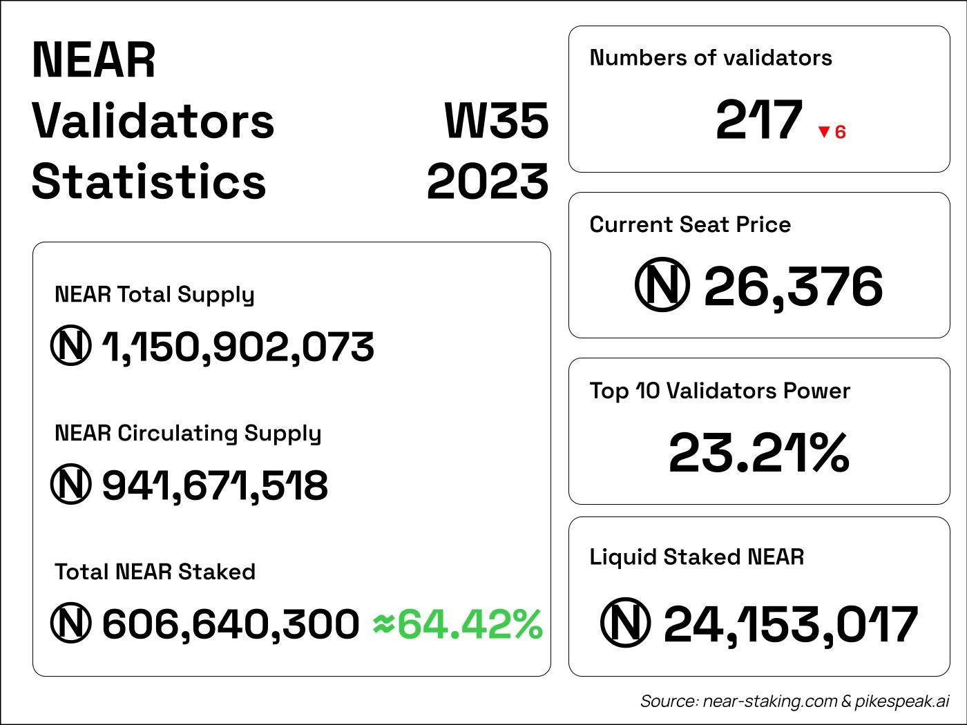This screenshot has height=725, width=967.
Task: Click the Numbers of validators heading
Action: pyautogui.click(x=711, y=58)
